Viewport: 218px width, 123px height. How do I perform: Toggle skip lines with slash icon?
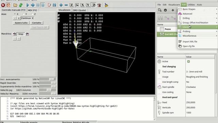[49, 5]
